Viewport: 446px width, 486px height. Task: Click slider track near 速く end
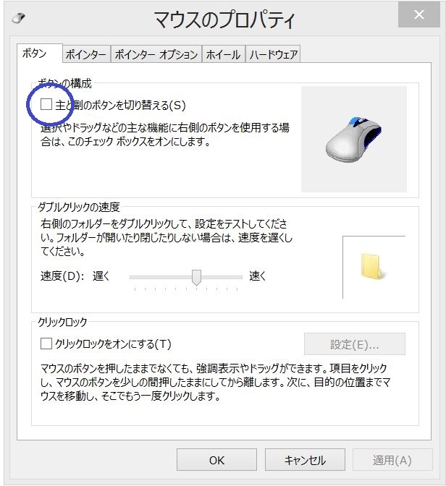coord(233,277)
